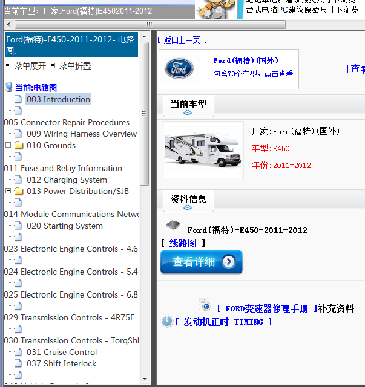Click the Ford oval logo
Viewport: 365px width, 387px height.
tap(179, 68)
